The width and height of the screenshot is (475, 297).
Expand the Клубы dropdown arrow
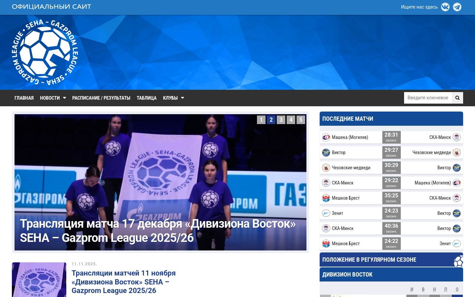pos(182,98)
